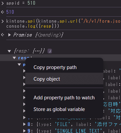Expand the Promise {<pending>} result
This screenshot has height=133, width=121.
pos(10,35)
